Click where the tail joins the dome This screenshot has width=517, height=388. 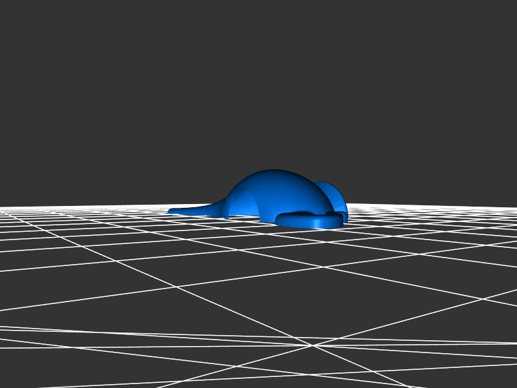[x=223, y=205]
